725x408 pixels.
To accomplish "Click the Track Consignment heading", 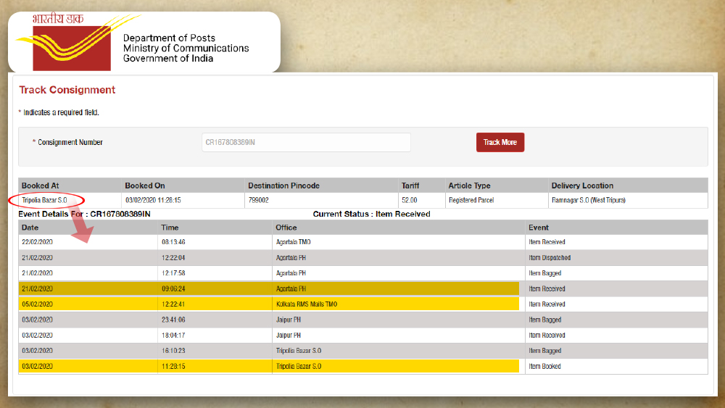I will click(67, 90).
